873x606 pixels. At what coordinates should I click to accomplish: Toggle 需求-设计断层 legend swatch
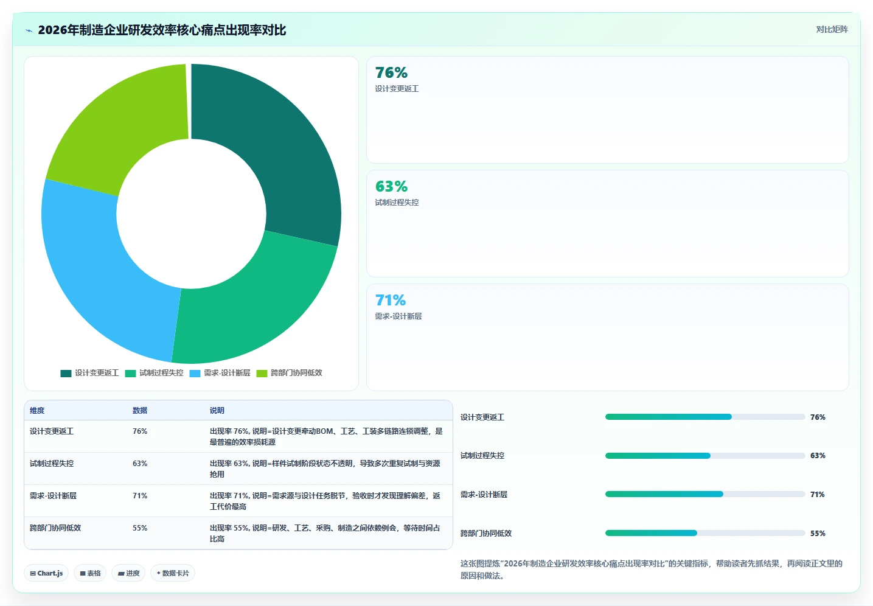coord(195,373)
